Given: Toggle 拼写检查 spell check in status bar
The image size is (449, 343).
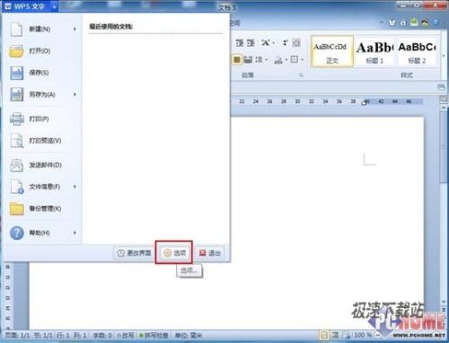Looking at the screenshot, I should click(154, 335).
